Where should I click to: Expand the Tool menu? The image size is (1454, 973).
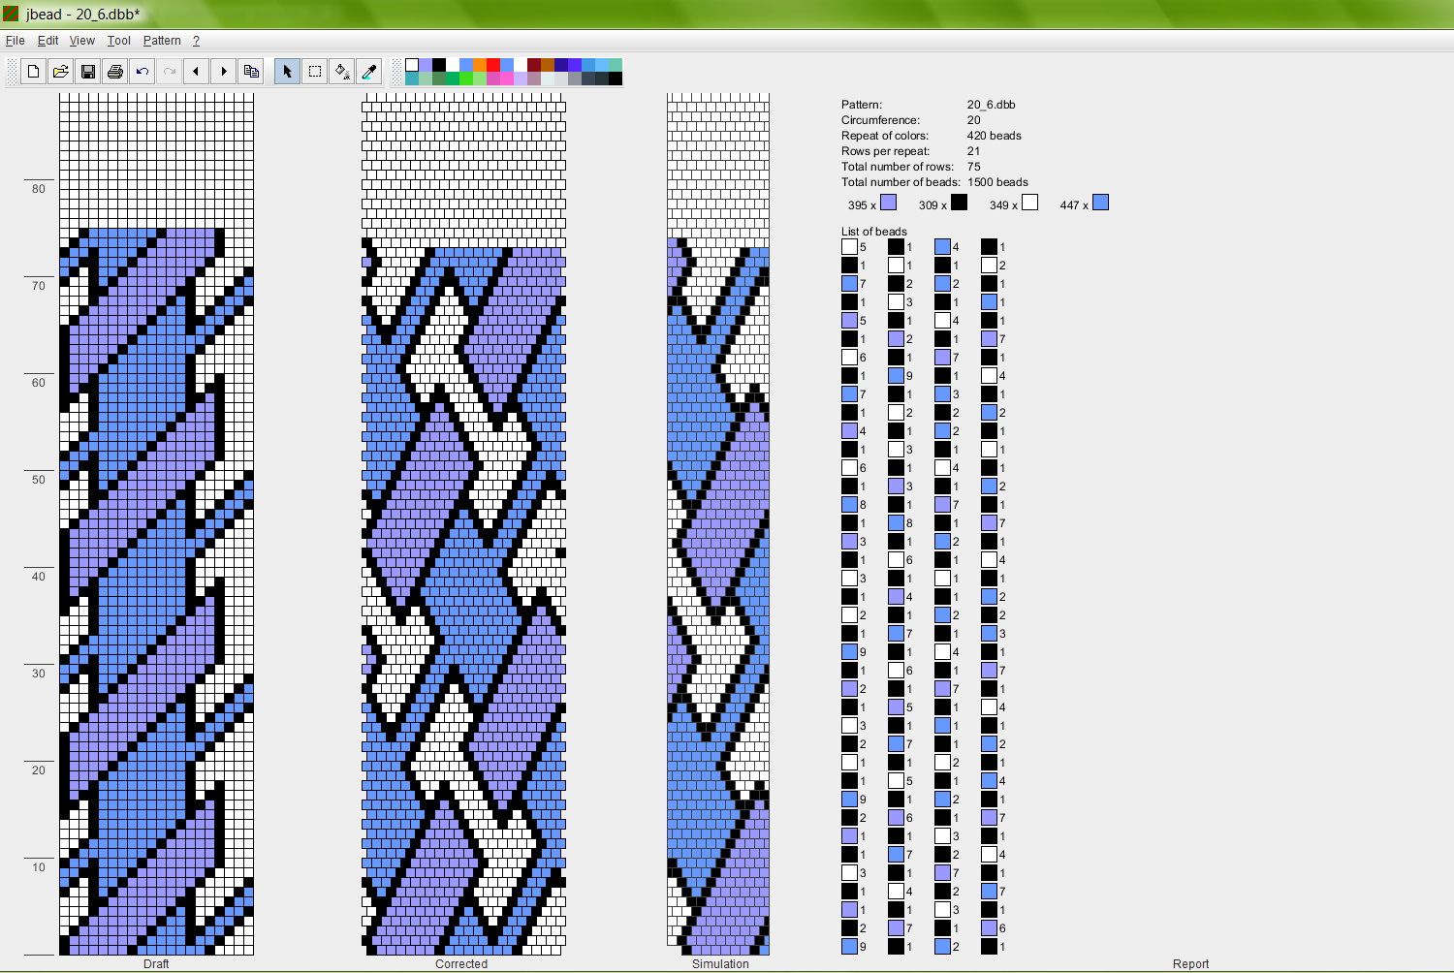coord(118,41)
